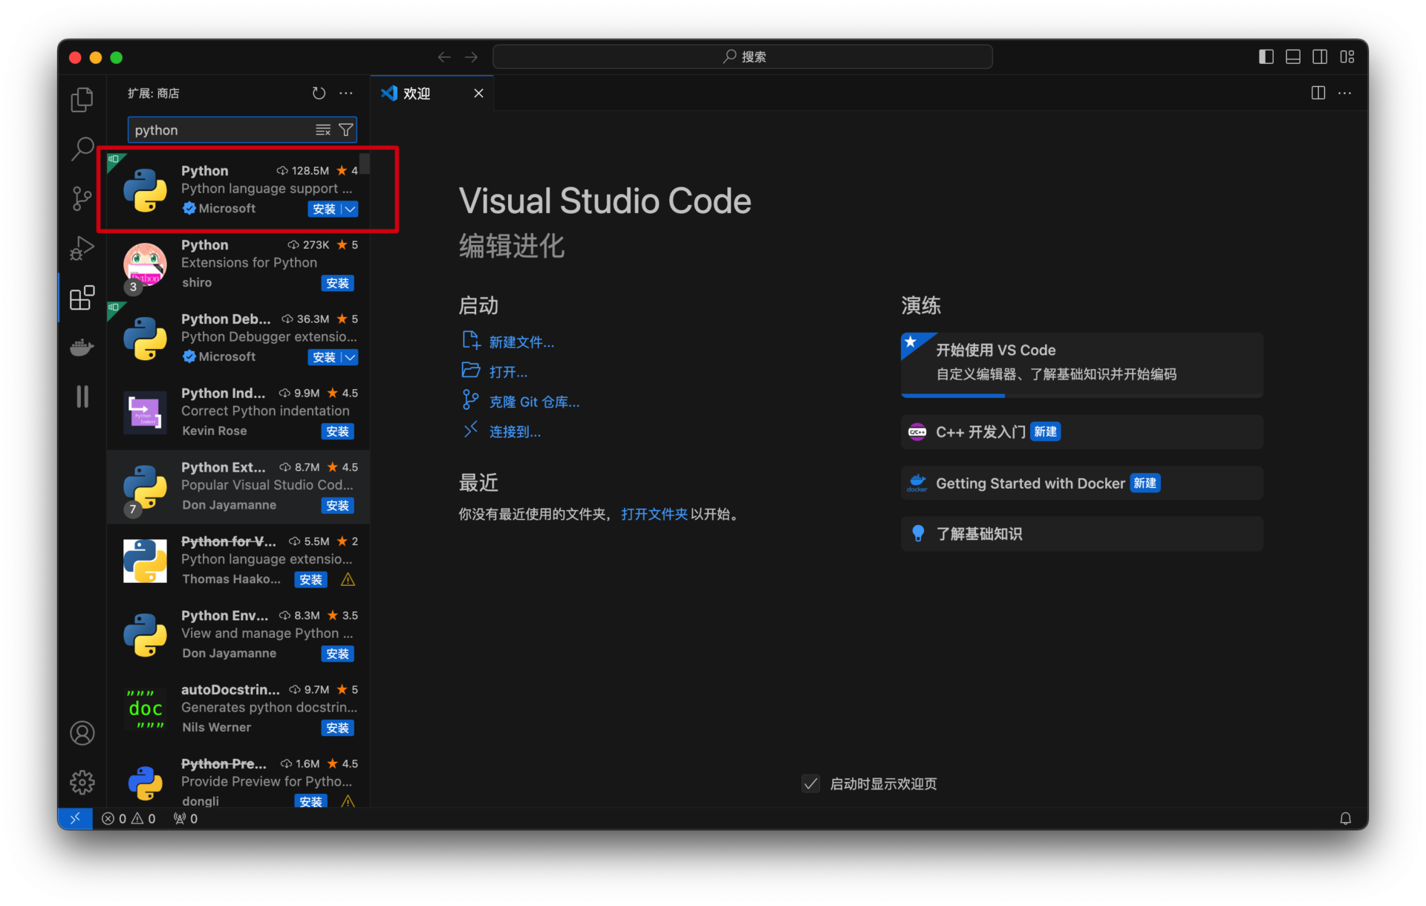The width and height of the screenshot is (1426, 906).
Task: Click the warning icon on Thomas Haakon extension
Action: tap(348, 580)
